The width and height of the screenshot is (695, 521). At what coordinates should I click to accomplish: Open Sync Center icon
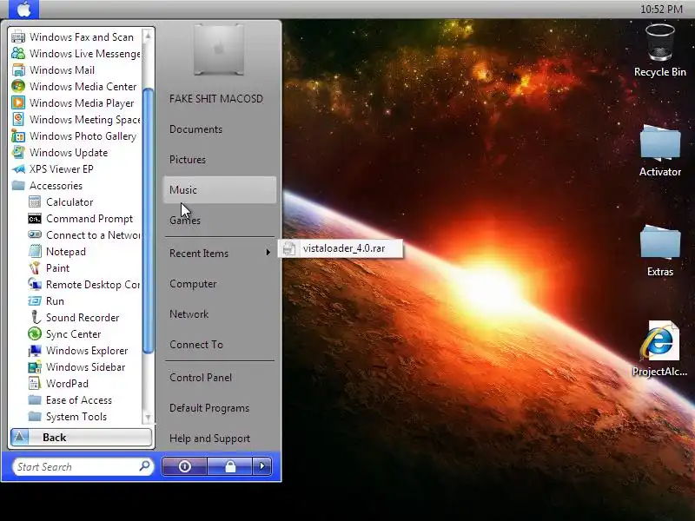[35, 334]
